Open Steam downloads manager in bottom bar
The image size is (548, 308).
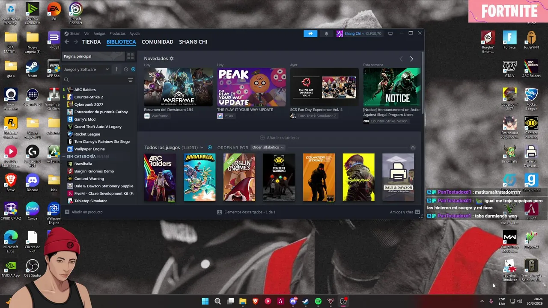pos(246,212)
